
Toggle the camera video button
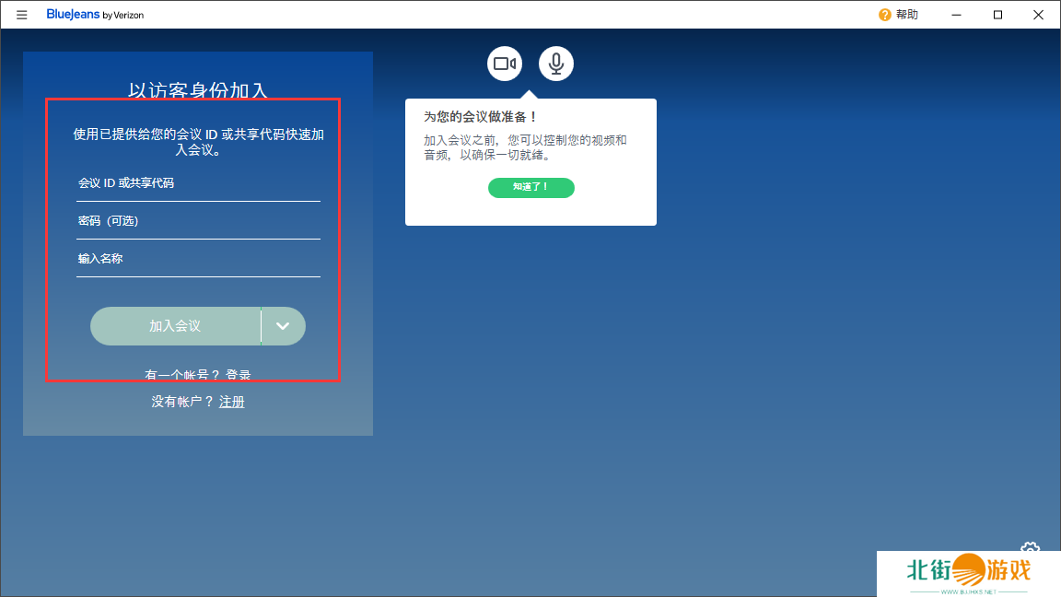(504, 64)
